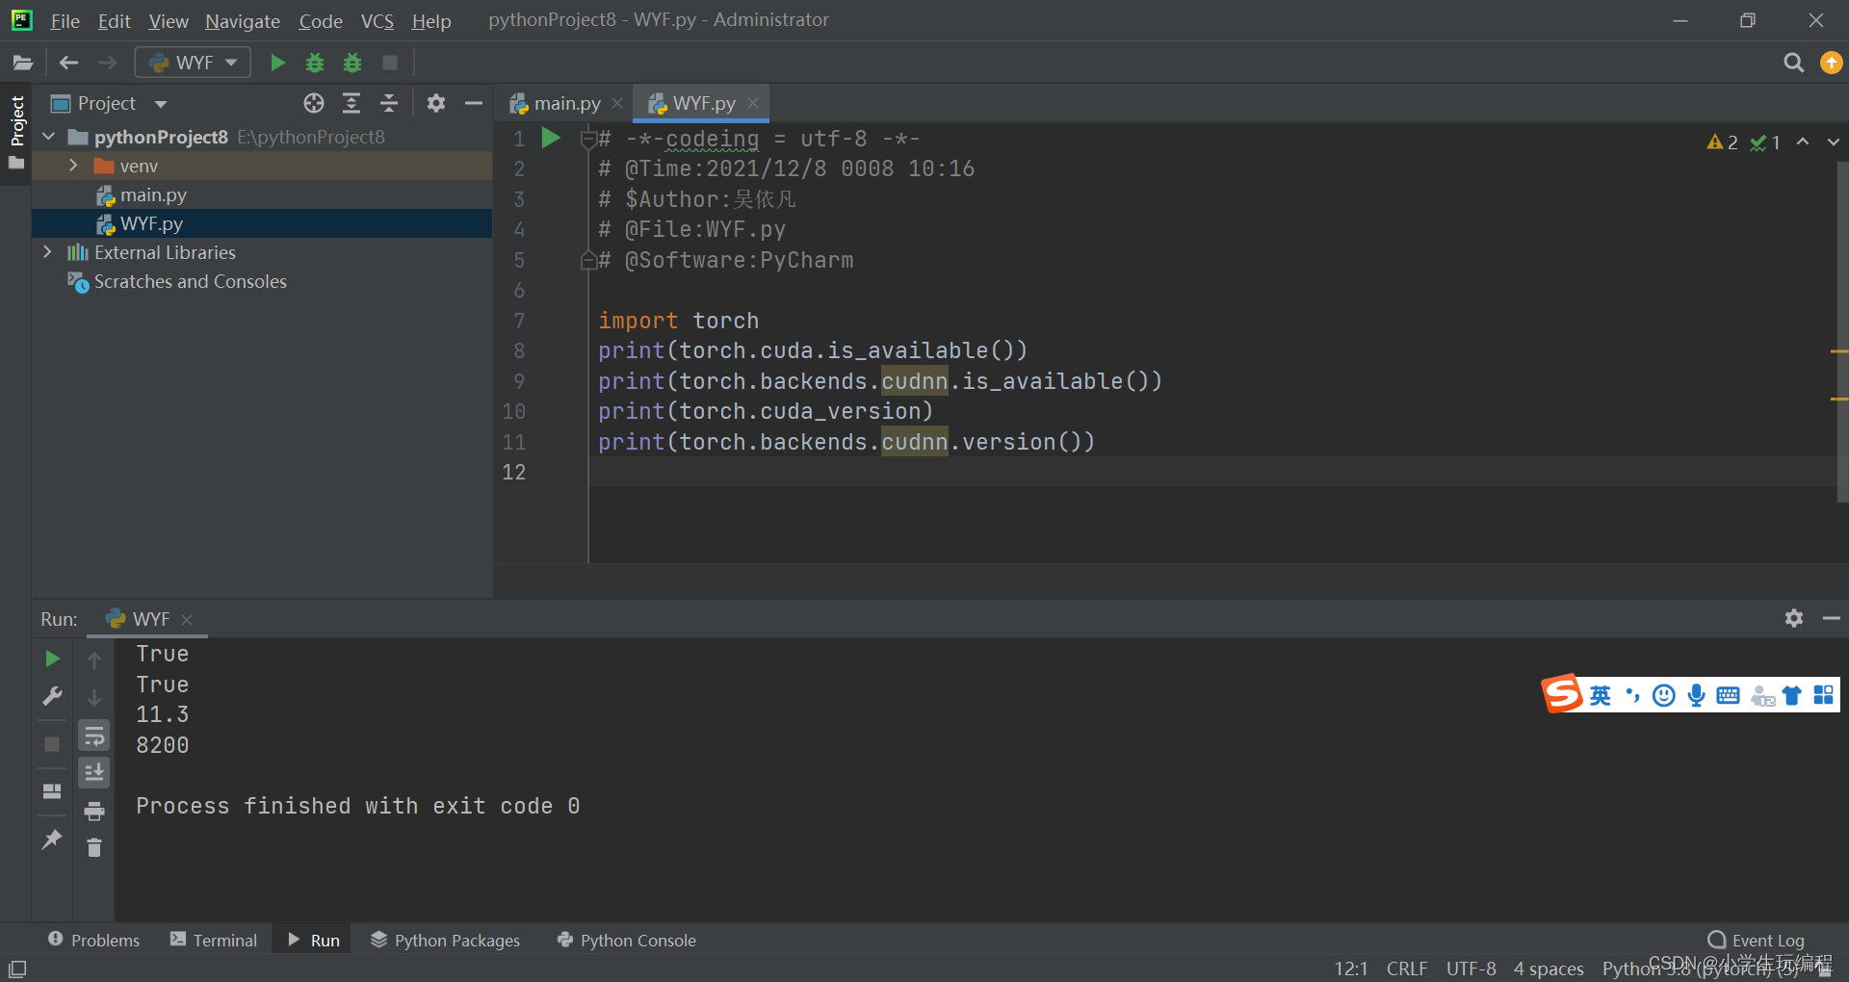The height and width of the screenshot is (982, 1849).
Task: Run WYF with toolbar green play
Action: 277,63
